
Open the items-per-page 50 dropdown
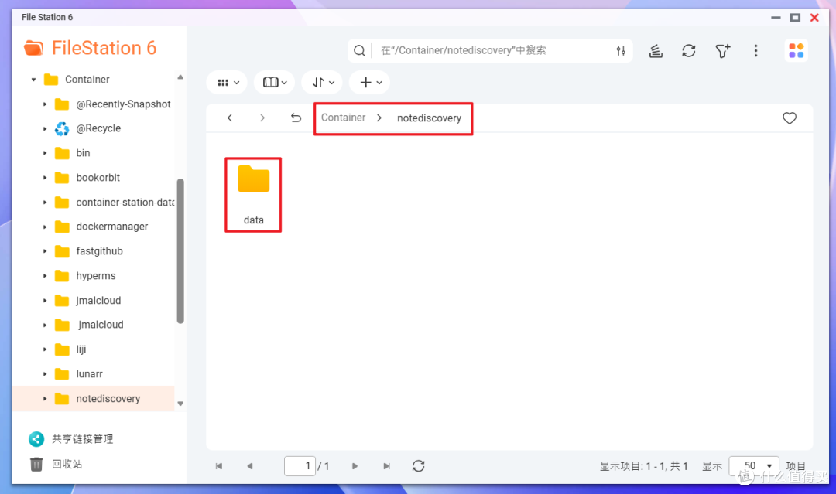[754, 466]
